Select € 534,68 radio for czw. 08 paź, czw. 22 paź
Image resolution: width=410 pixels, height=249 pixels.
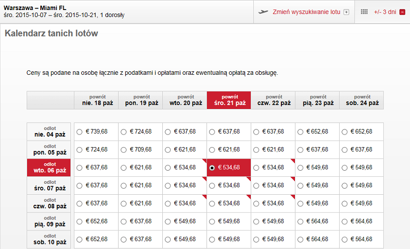click(256, 204)
